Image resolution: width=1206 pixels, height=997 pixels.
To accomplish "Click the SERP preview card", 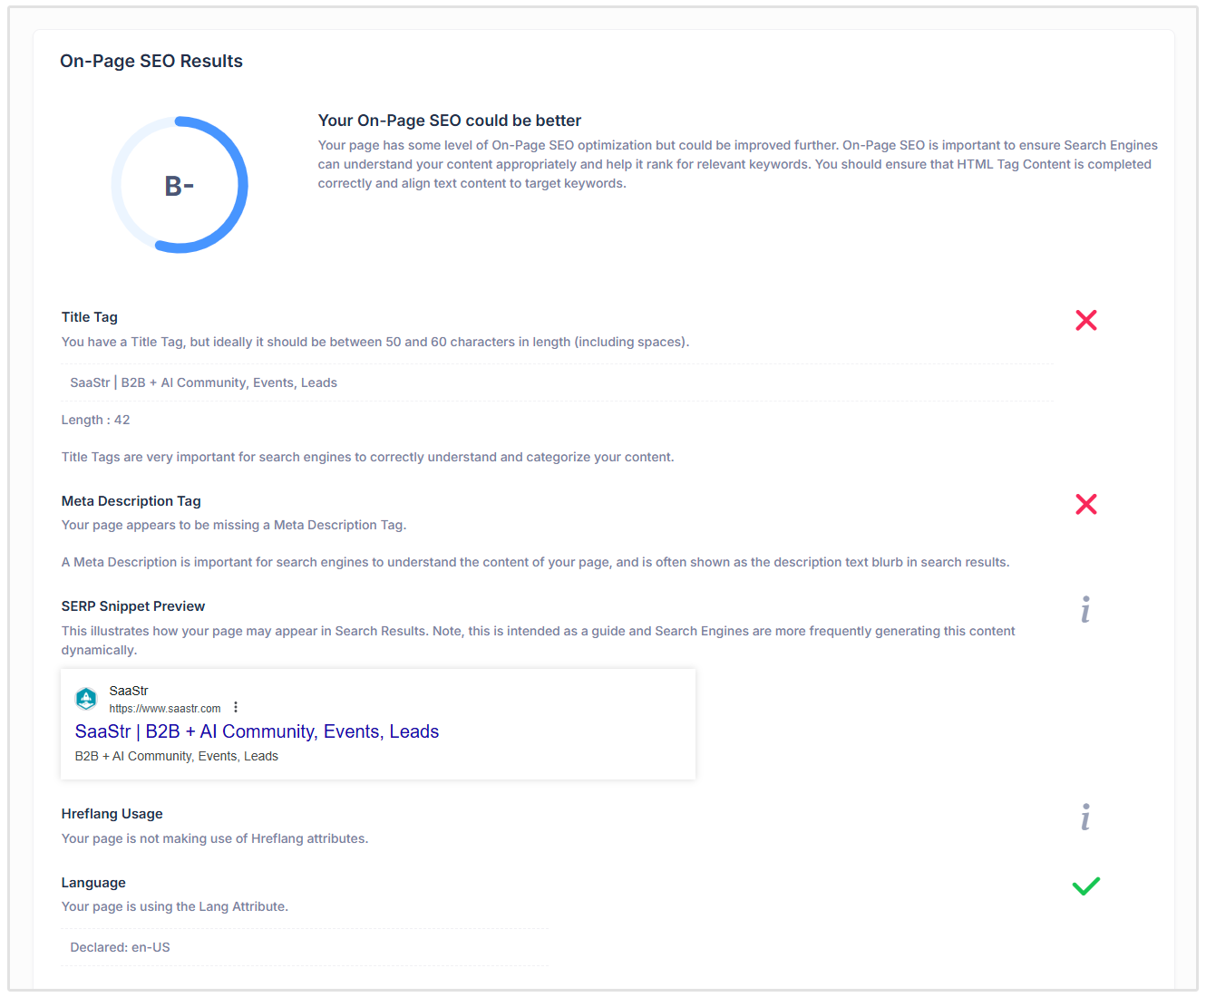I will point(378,723).
